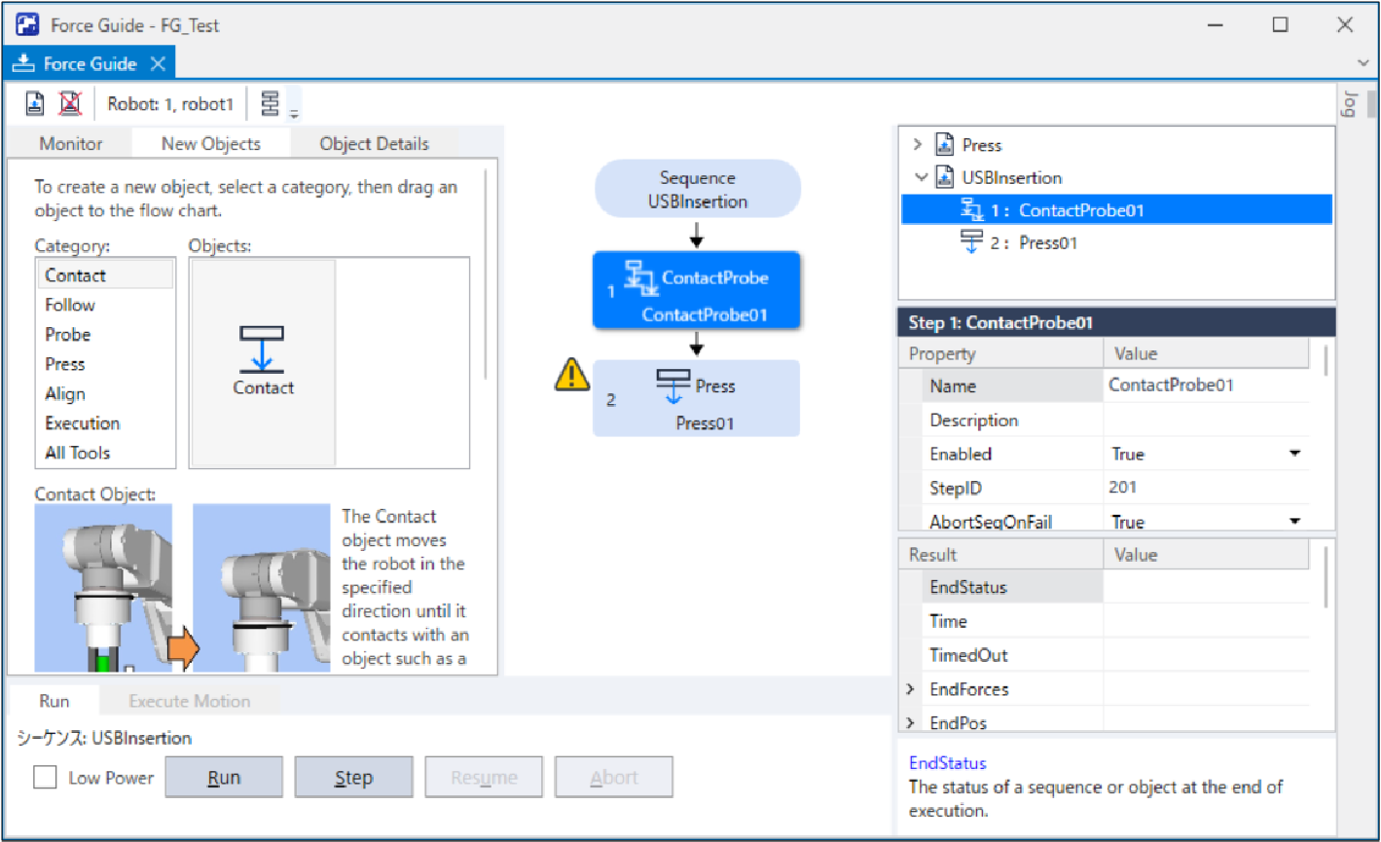Click the new force guide sequence icon
Screen dimensions: 1381x842
[35, 103]
